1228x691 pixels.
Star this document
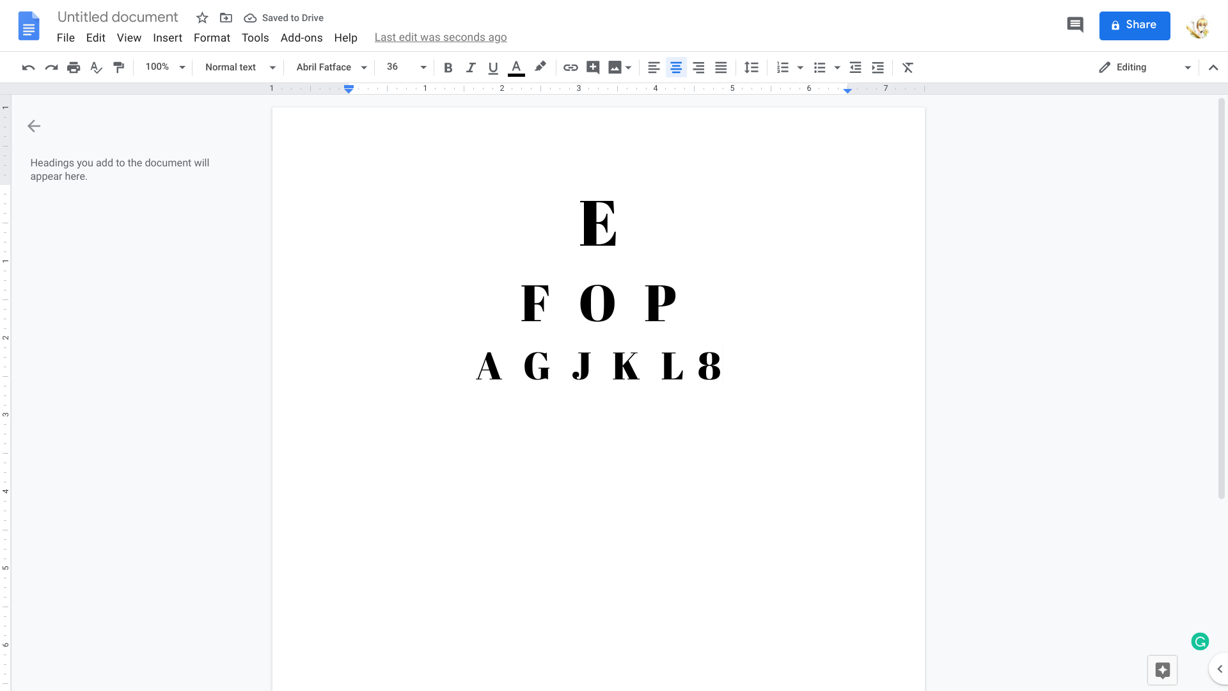(202, 18)
